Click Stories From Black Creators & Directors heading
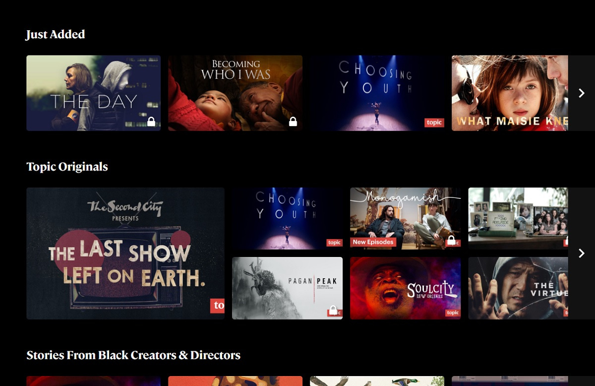Image resolution: width=595 pixels, height=386 pixels. [133, 355]
